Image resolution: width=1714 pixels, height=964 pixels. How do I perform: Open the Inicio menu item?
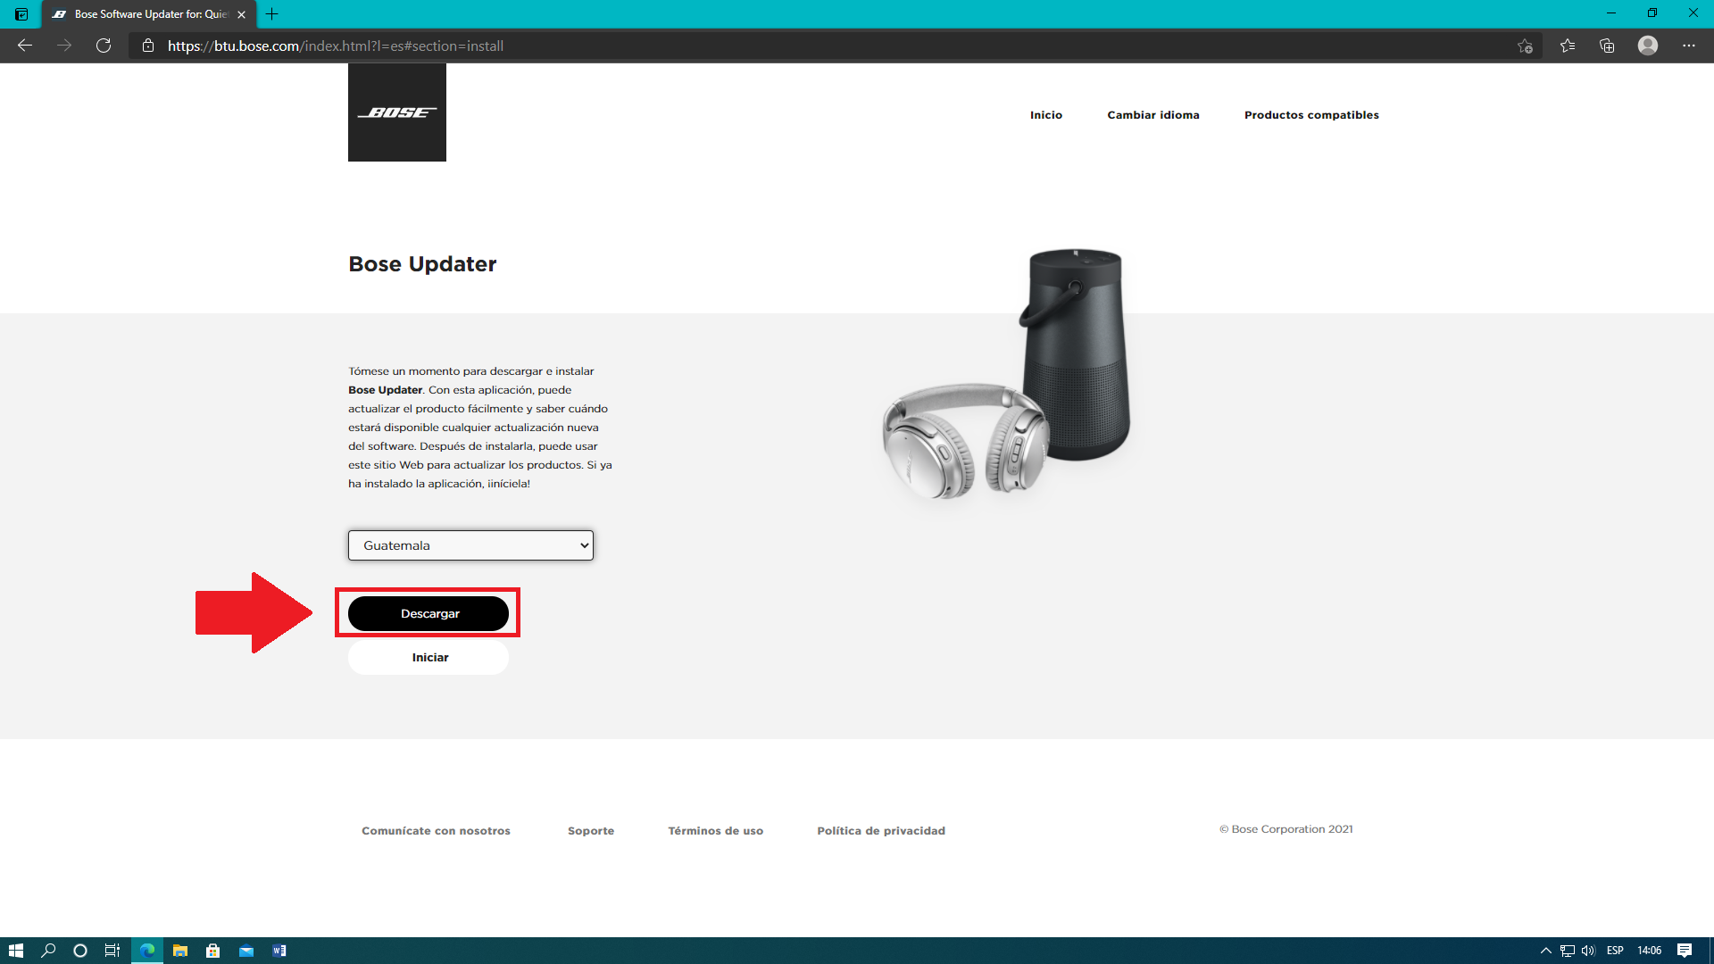[x=1046, y=115]
